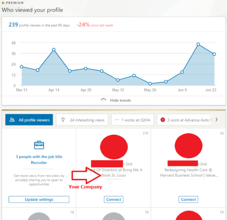Show more filters with the right chevron
Viewport: 227px width, 220px height.
(217, 120)
